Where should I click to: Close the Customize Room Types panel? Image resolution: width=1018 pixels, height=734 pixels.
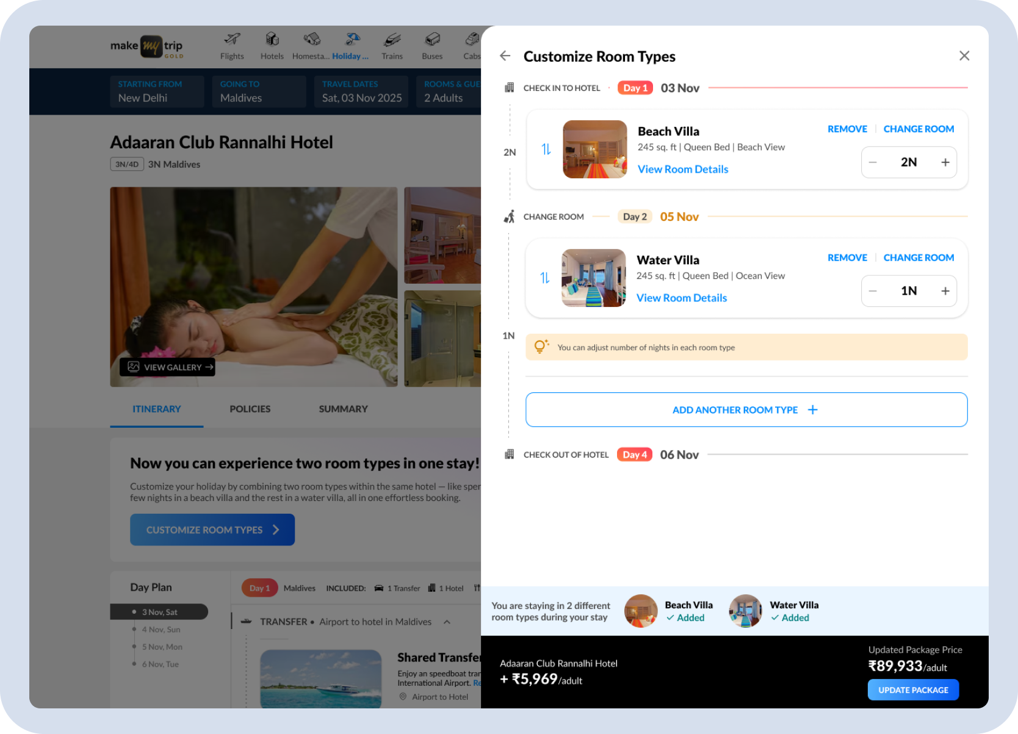click(964, 56)
